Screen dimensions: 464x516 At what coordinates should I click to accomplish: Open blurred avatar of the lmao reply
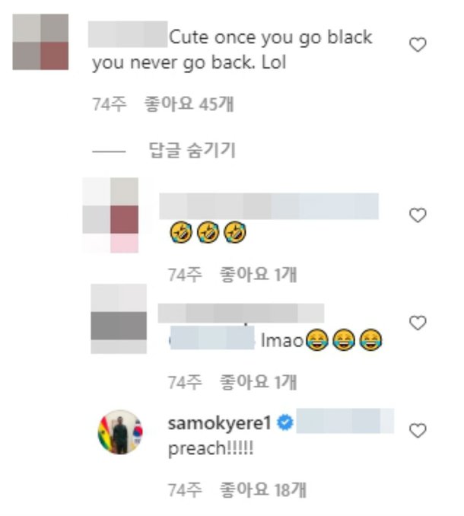pos(119,319)
